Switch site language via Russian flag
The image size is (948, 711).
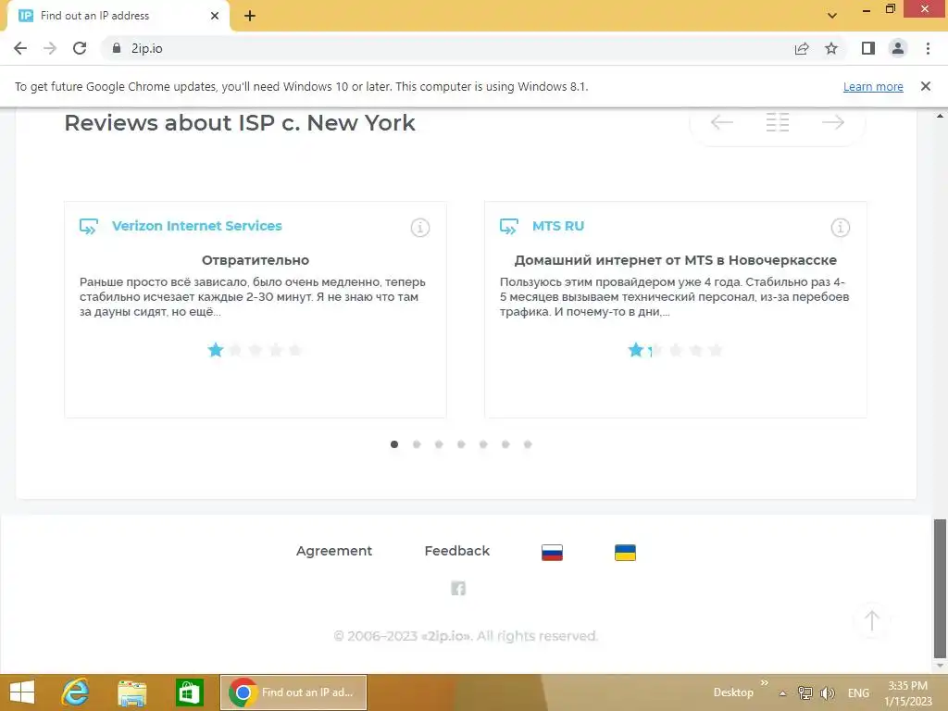(x=552, y=553)
